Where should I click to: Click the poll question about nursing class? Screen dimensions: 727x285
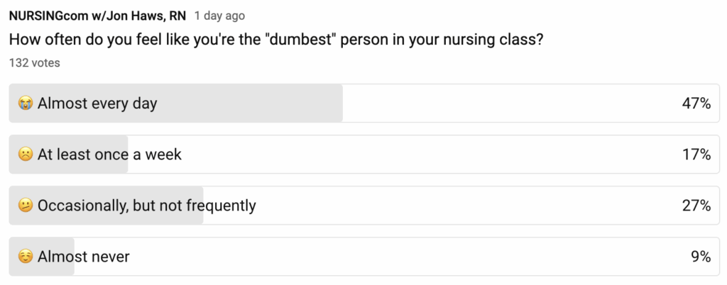276,39
